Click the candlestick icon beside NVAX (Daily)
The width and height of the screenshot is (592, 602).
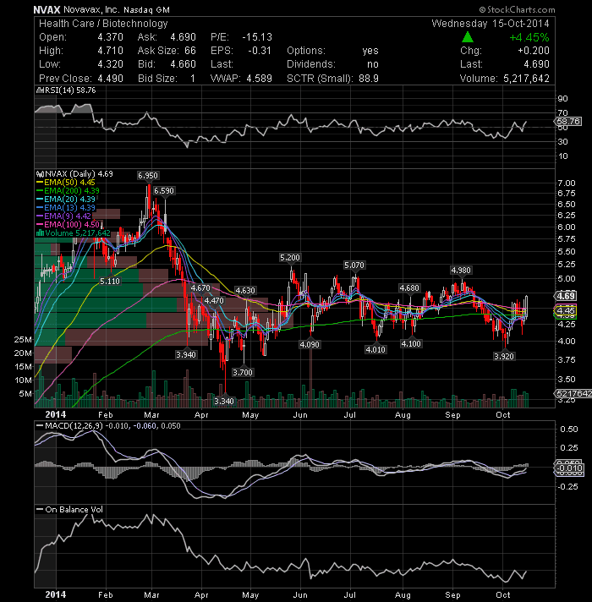click(x=40, y=174)
